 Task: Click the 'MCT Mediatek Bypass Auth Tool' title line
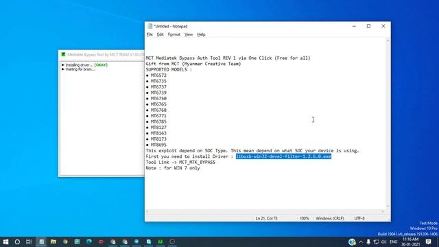[228, 58]
